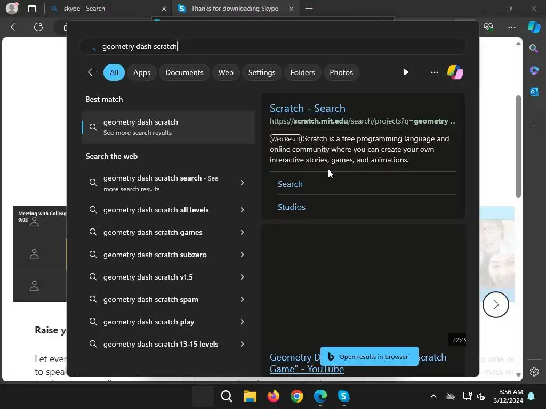Select the Apps filter tab
The image size is (546, 409).
coord(142,72)
